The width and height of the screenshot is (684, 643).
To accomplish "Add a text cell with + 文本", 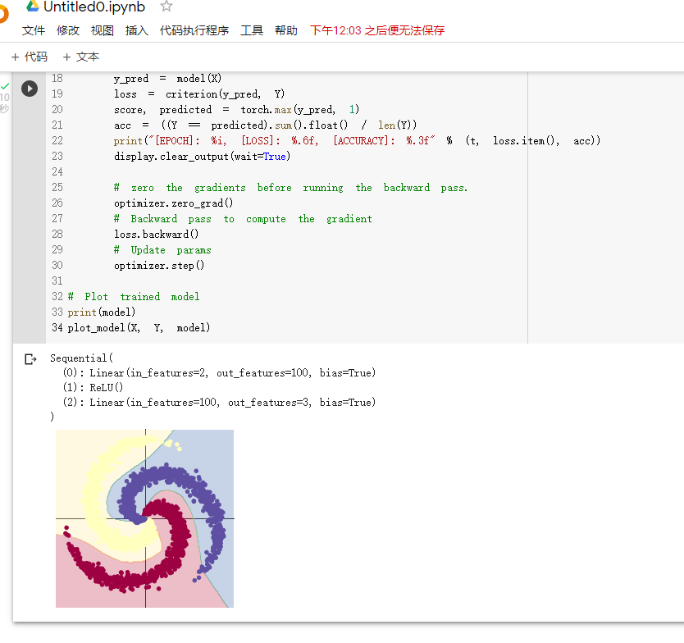I will (x=81, y=57).
